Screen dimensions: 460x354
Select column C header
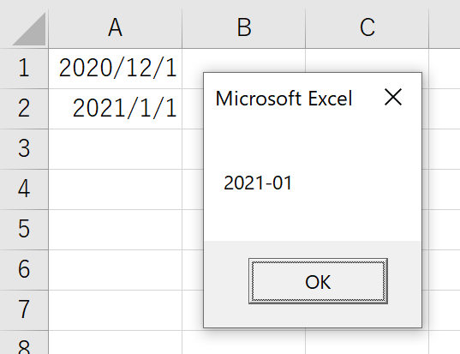pyautogui.click(x=367, y=27)
